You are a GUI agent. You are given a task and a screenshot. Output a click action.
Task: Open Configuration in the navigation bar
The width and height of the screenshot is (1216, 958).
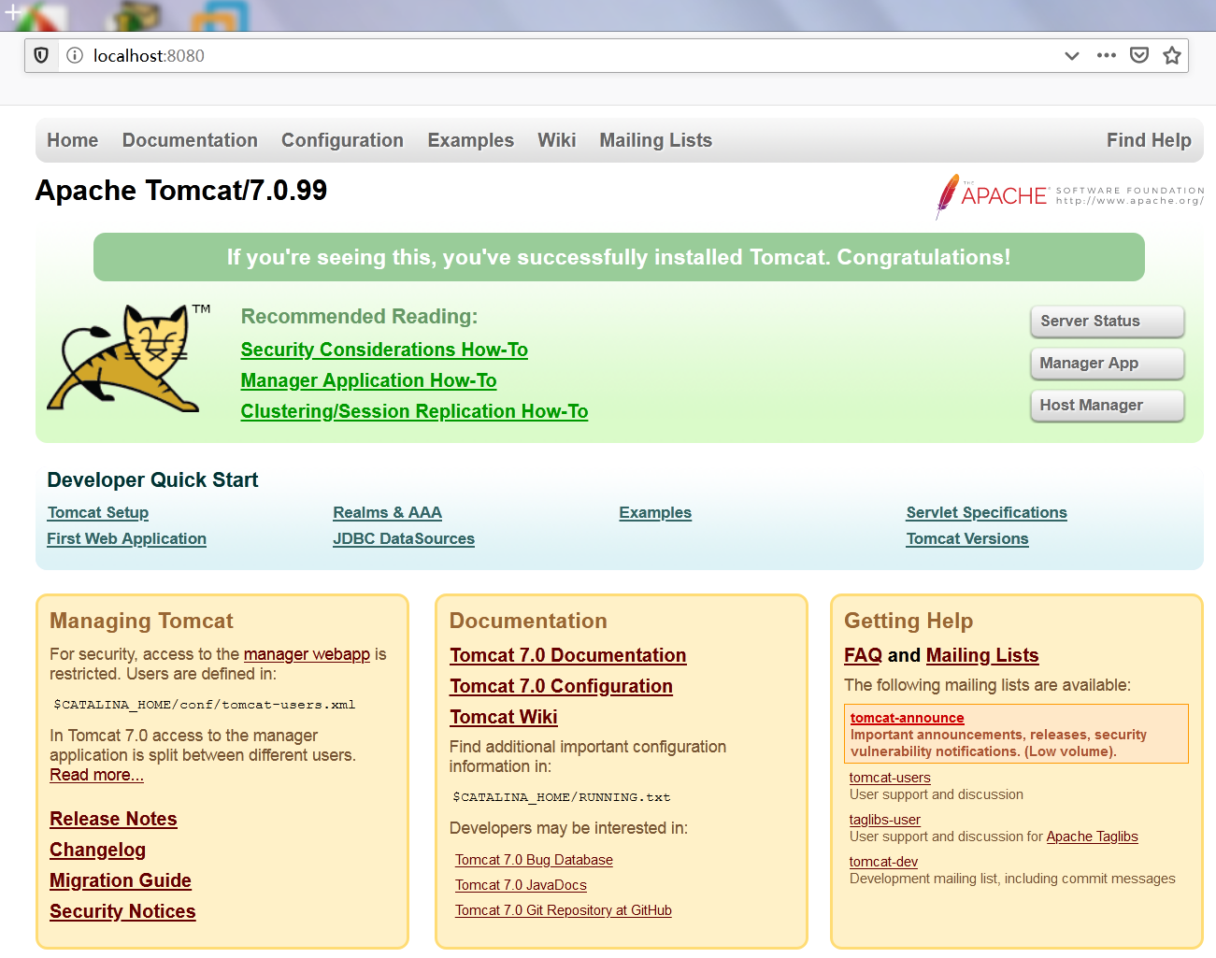342,140
